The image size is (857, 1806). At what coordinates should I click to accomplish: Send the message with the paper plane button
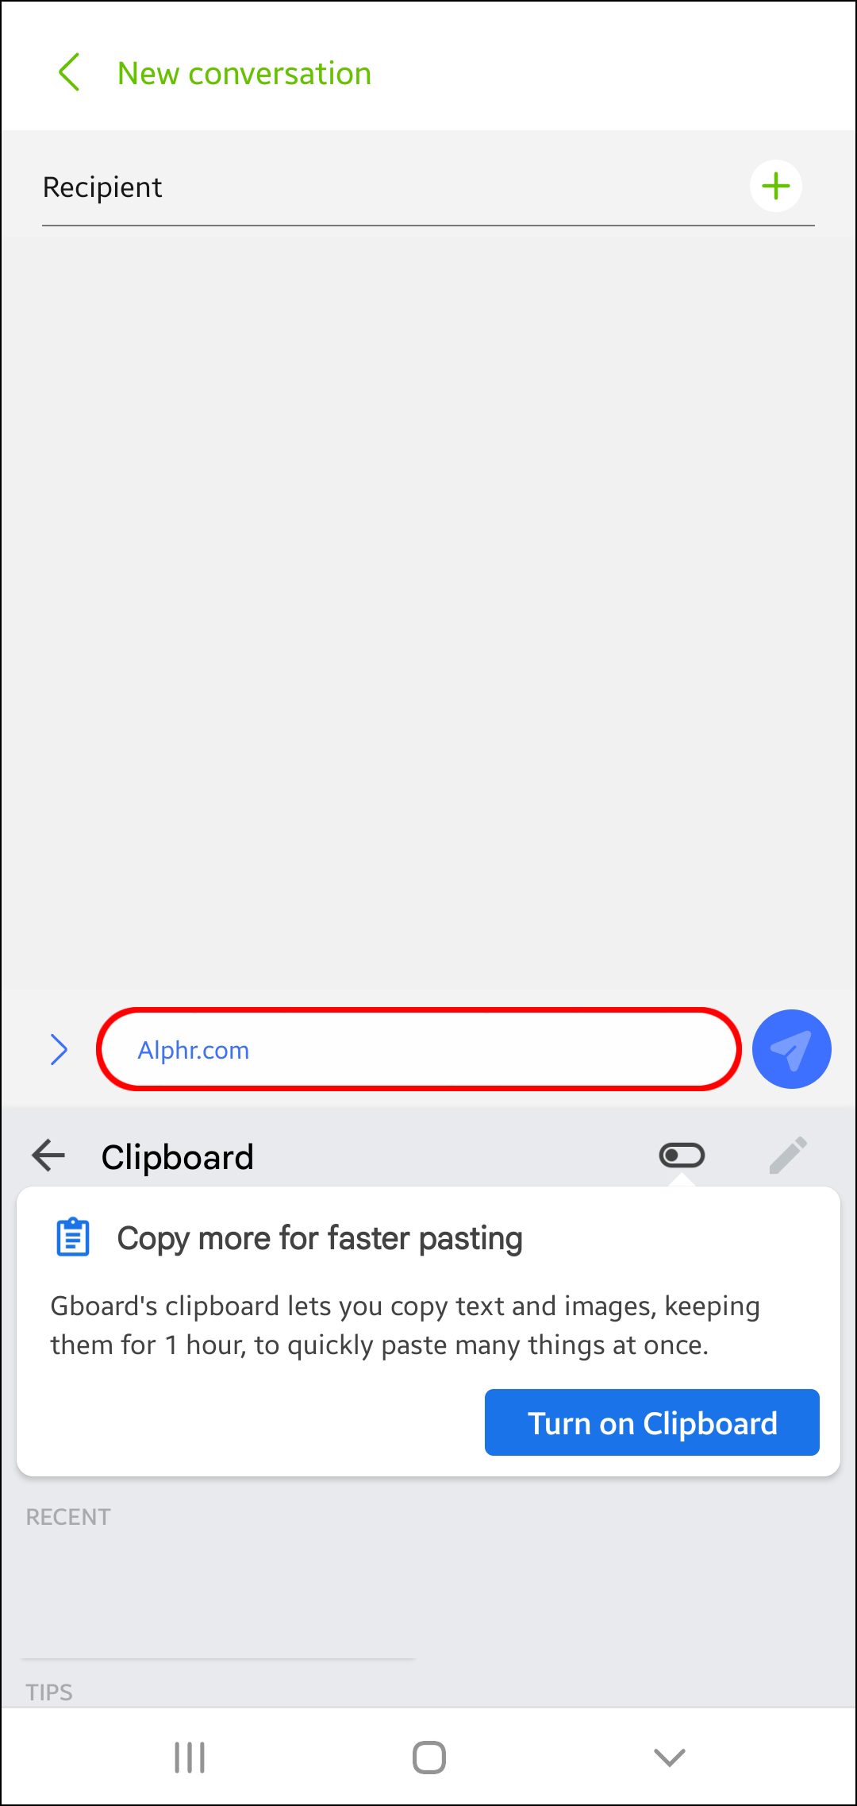point(791,1049)
